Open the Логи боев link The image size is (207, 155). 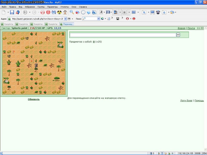coord(186,100)
